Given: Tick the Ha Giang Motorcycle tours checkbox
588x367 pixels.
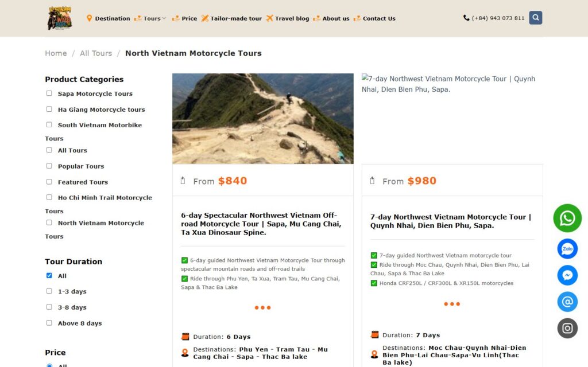Looking at the screenshot, I should point(49,109).
